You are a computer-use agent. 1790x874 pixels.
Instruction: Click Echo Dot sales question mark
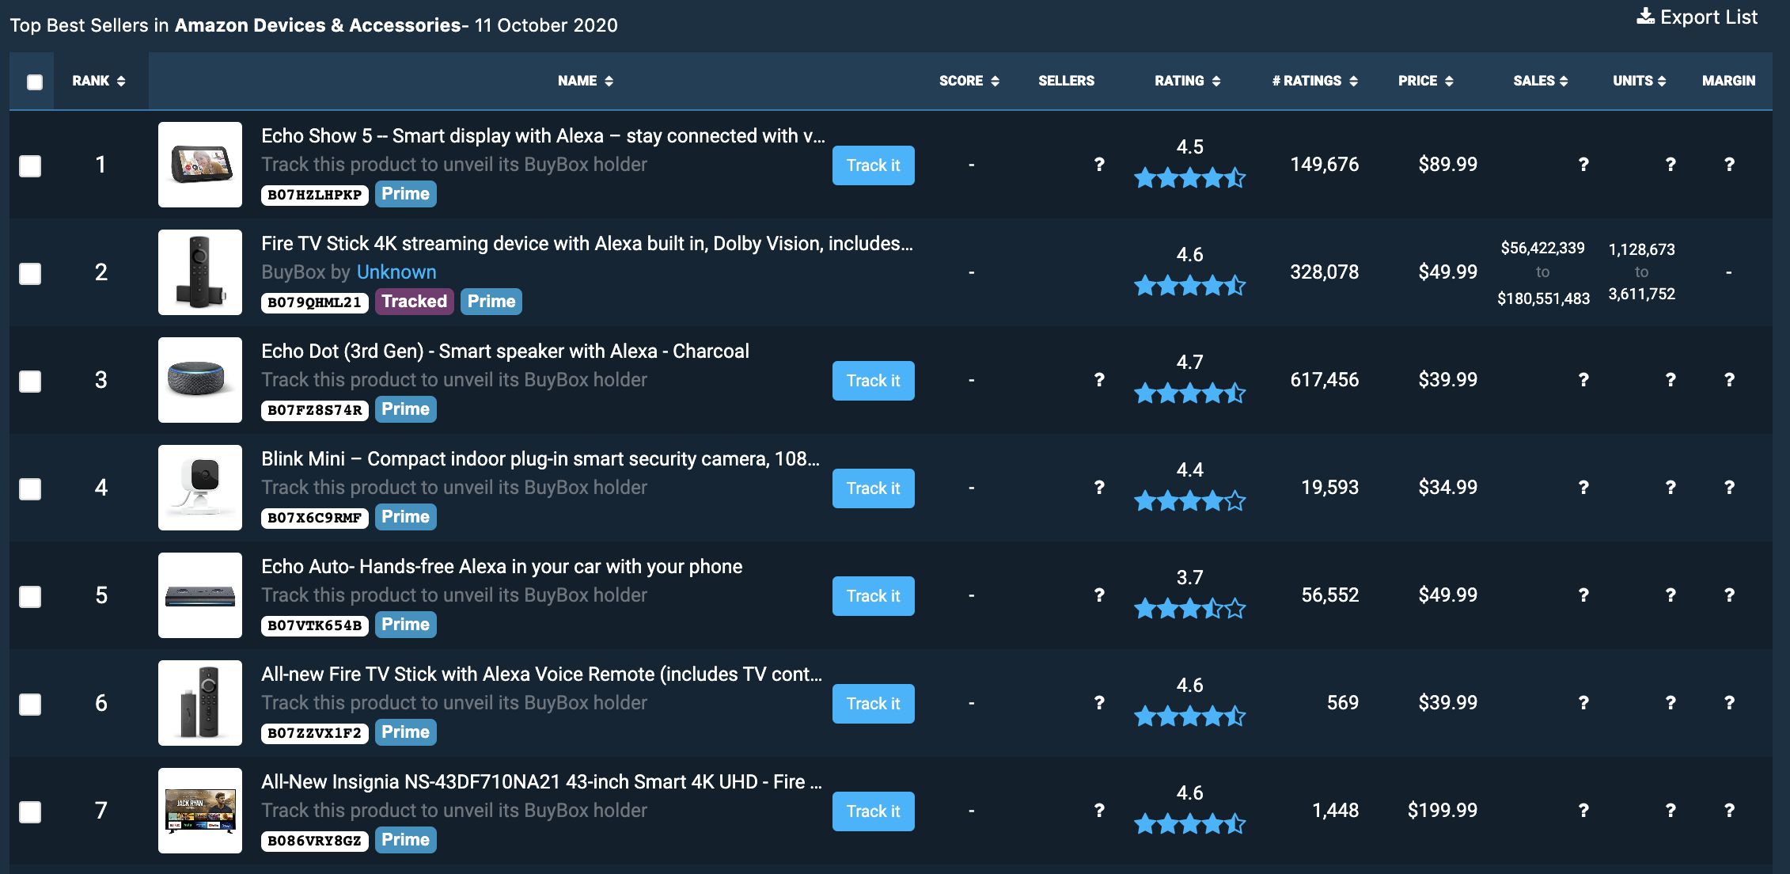[1583, 380]
